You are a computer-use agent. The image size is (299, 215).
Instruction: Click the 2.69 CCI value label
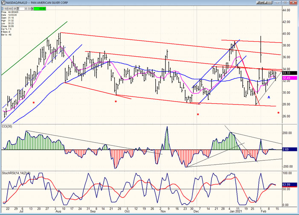[x=290, y=149]
